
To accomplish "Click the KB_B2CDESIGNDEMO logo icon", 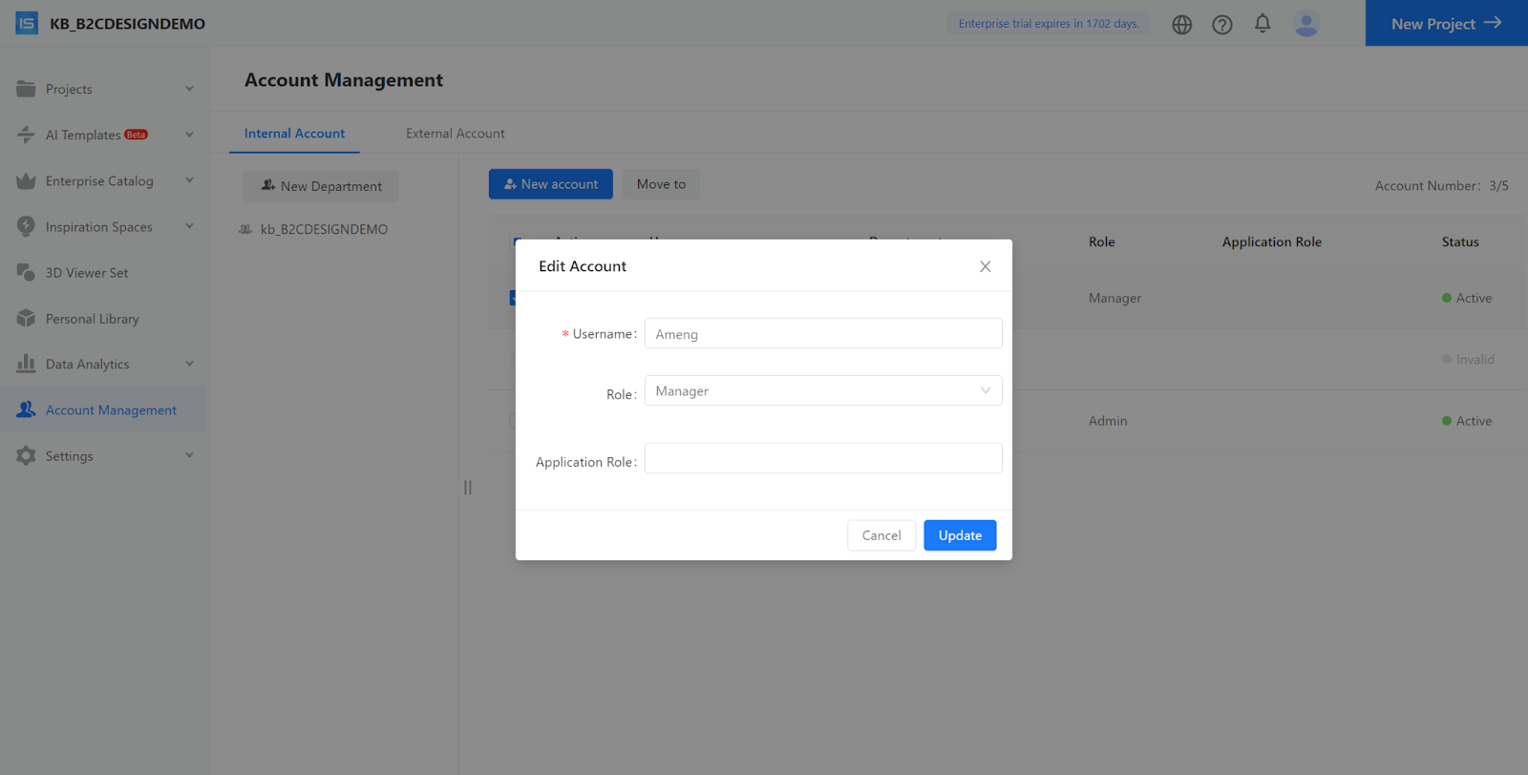I will coord(27,24).
